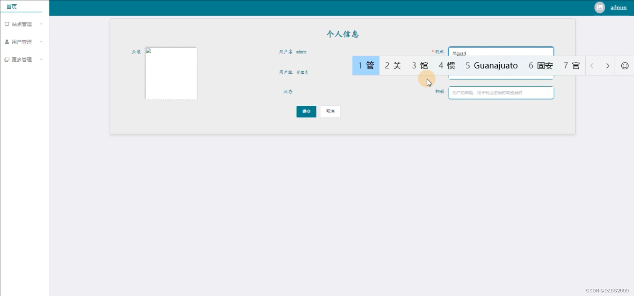Click the 个人信息 heading text

click(x=343, y=34)
